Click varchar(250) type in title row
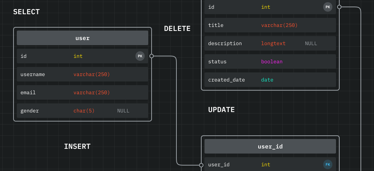The image size is (374, 171). click(x=279, y=25)
